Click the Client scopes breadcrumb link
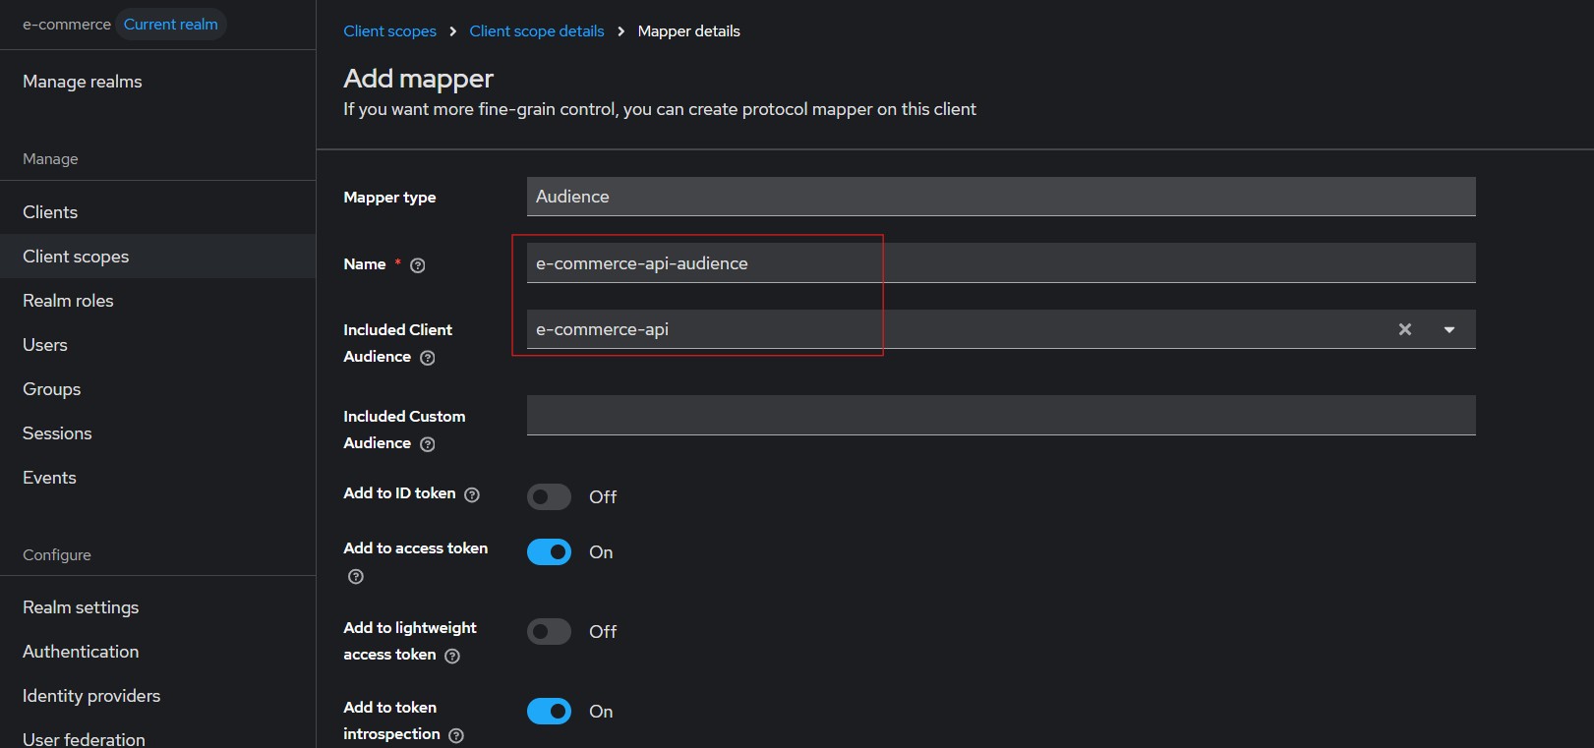 pos(389,31)
